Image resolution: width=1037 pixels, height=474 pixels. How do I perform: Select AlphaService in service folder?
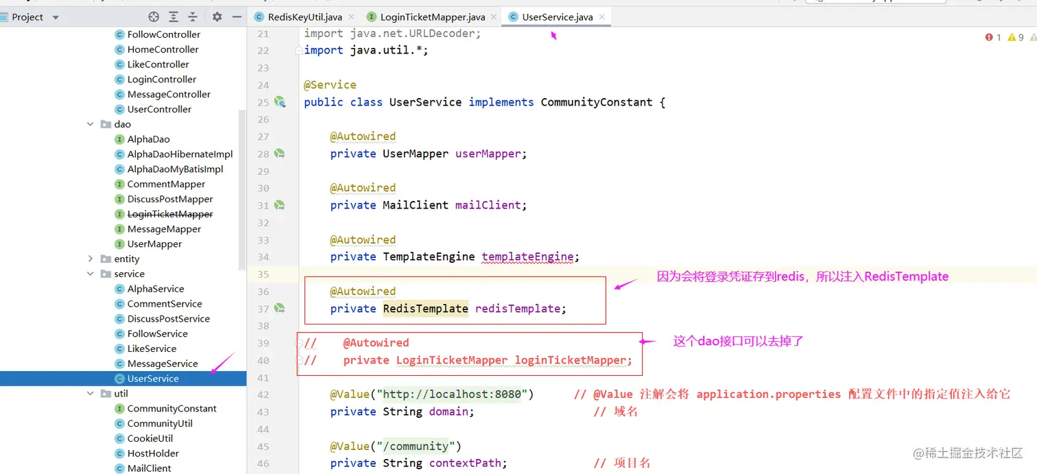pos(156,289)
